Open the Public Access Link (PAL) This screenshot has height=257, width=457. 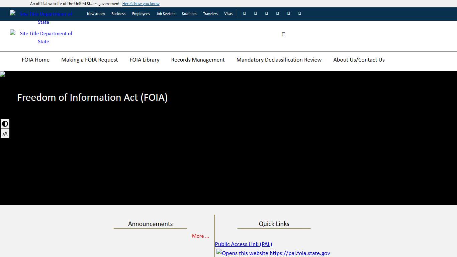tap(243, 244)
